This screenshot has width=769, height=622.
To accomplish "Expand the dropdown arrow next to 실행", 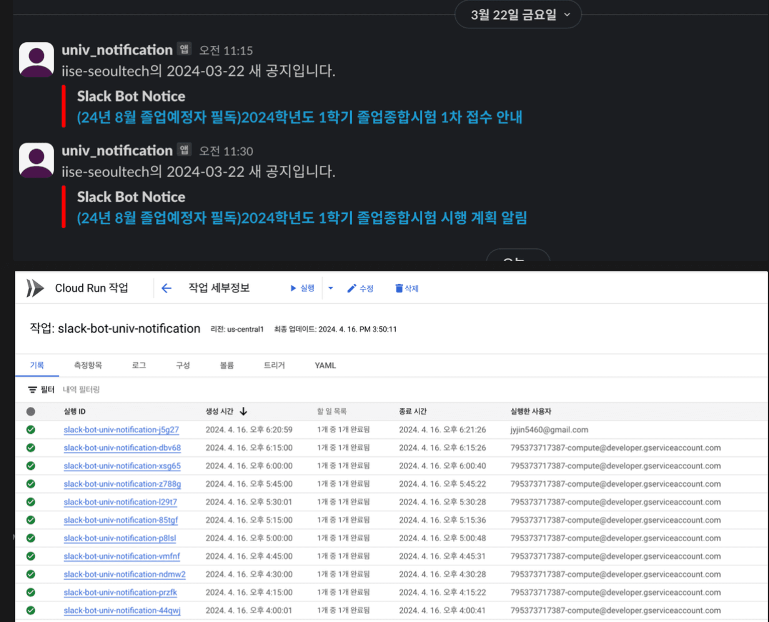I will click(x=331, y=288).
